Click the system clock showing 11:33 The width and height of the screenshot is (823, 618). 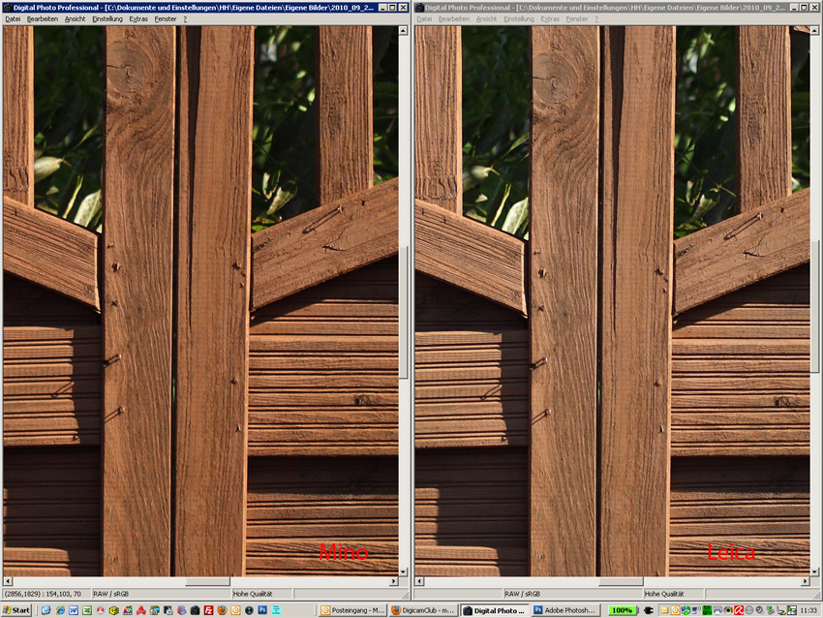click(808, 610)
